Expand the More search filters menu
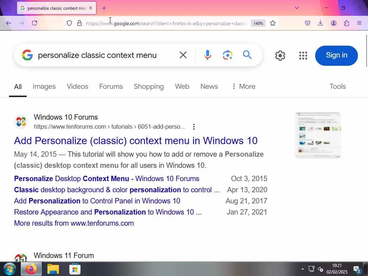 (x=244, y=86)
